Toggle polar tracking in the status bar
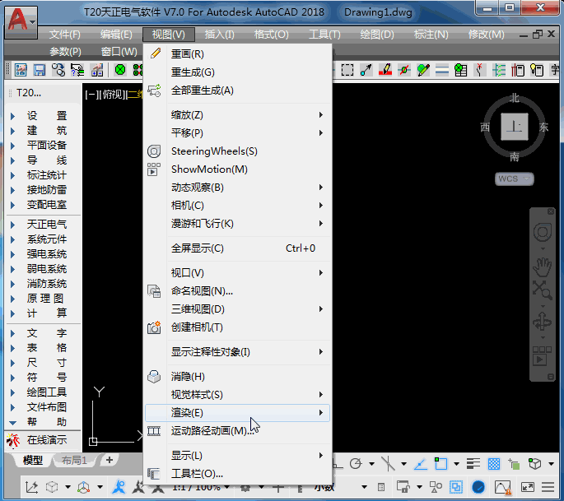This screenshot has width=564, height=501. point(356,464)
